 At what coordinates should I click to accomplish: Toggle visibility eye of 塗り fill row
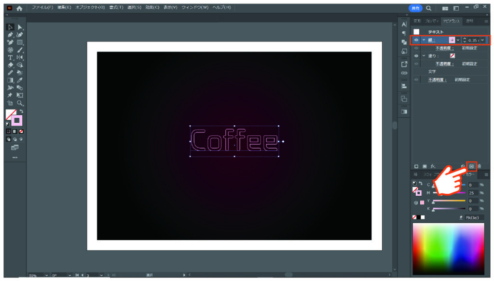point(416,56)
